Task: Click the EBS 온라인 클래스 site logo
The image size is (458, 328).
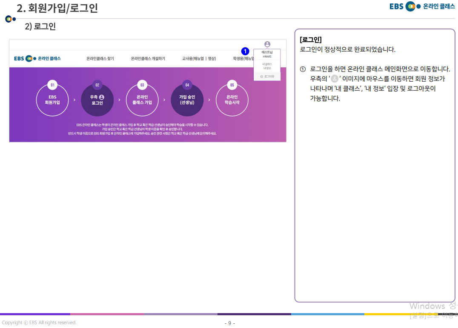Action: click(x=37, y=58)
